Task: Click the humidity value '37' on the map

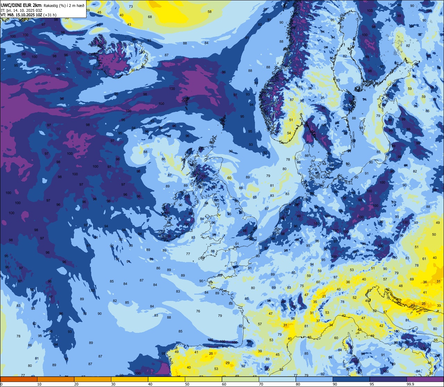Action: click(318, 321)
